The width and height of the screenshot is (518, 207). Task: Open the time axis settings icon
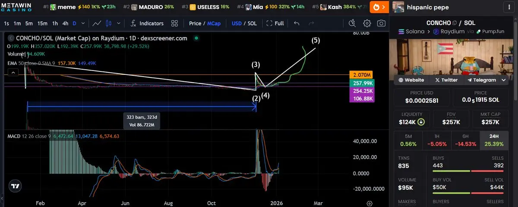coord(370,203)
